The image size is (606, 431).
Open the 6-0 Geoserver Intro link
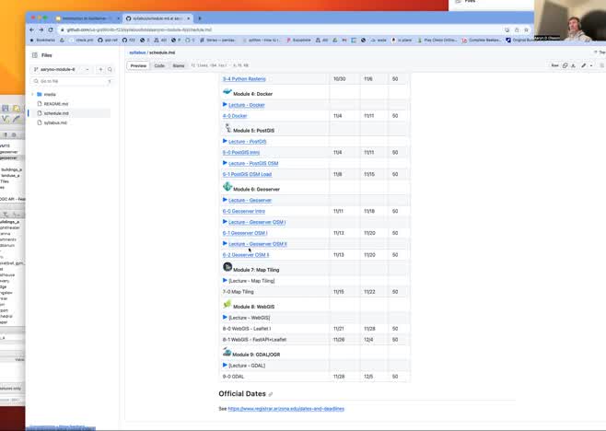click(243, 211)
